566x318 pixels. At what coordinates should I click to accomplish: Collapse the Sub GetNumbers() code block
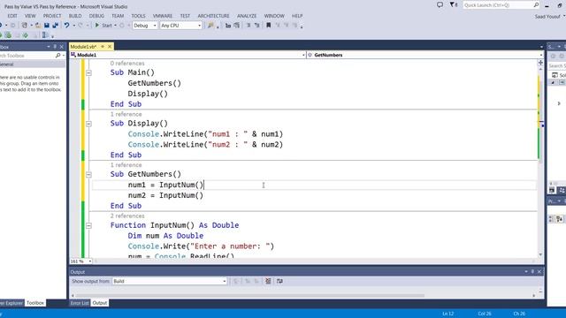(88, 175)
